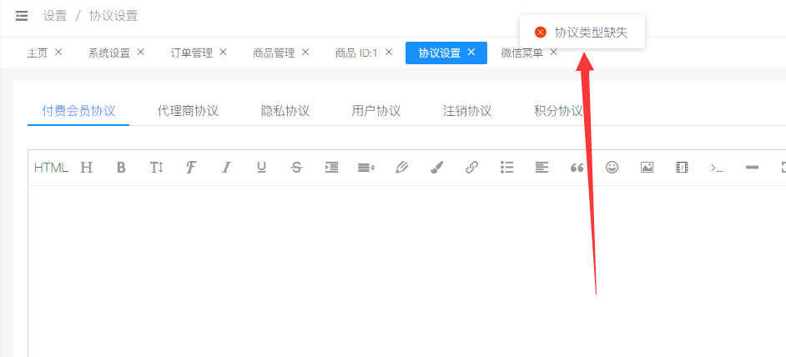The image size is (786, 357).
Task: Open the text color pen tool
Action: click(x=401, y=168)
